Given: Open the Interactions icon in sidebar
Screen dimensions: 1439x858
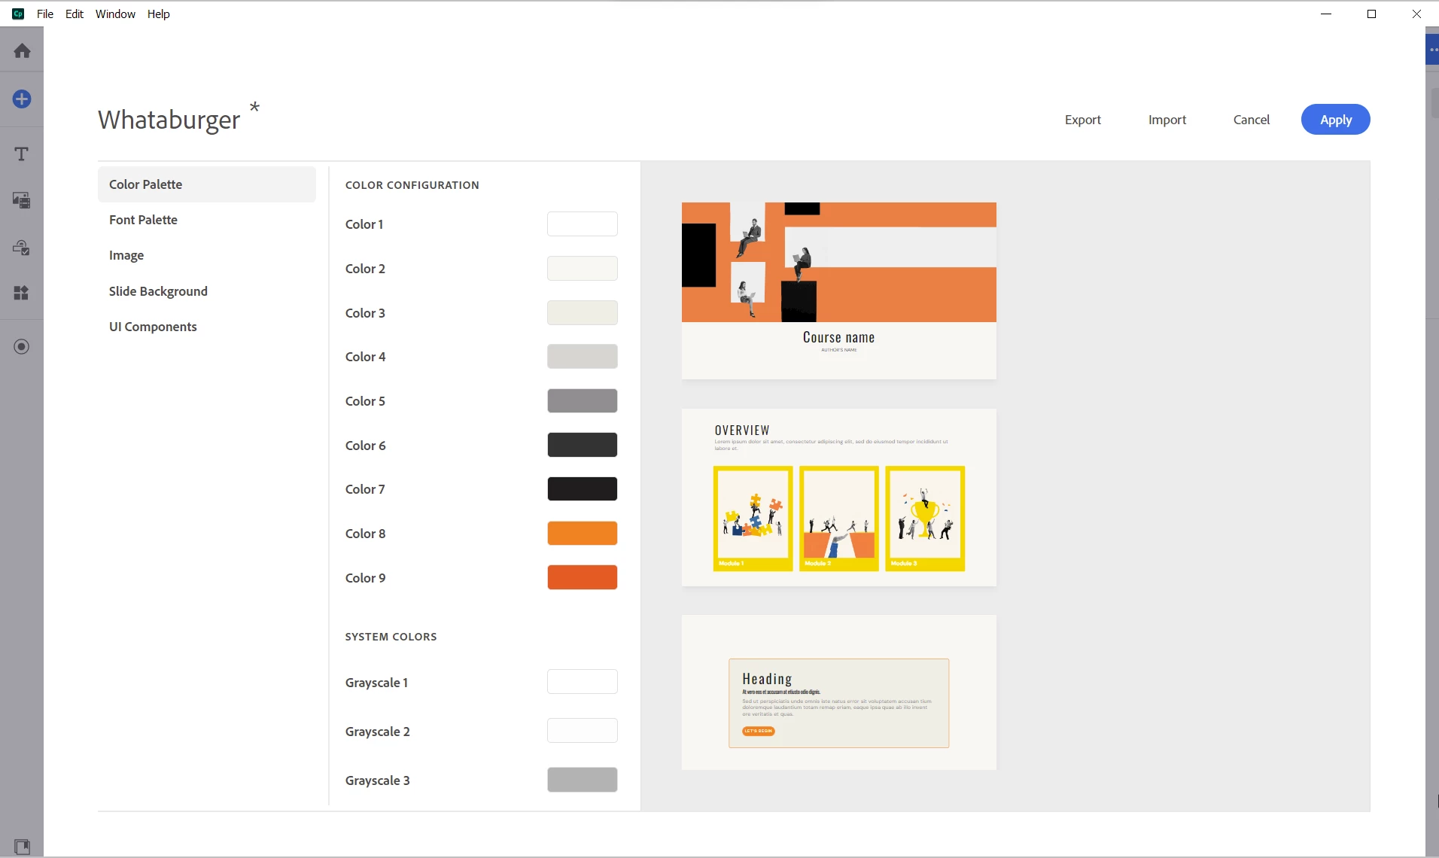Looking at the screenshot, I should [22, 247].
